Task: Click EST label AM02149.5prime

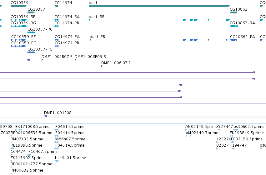Action: (202, 127)
